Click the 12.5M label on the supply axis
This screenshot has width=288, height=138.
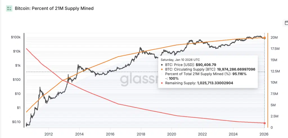tap(276, 71)
